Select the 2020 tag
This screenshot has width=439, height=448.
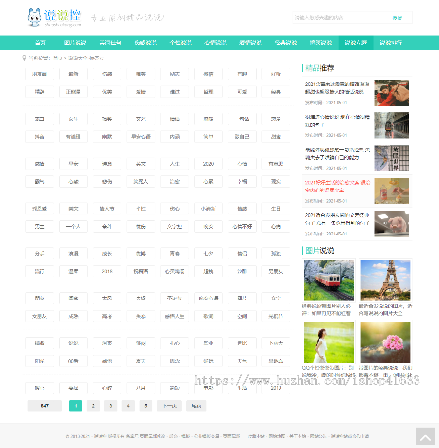[x=208, y=164]
